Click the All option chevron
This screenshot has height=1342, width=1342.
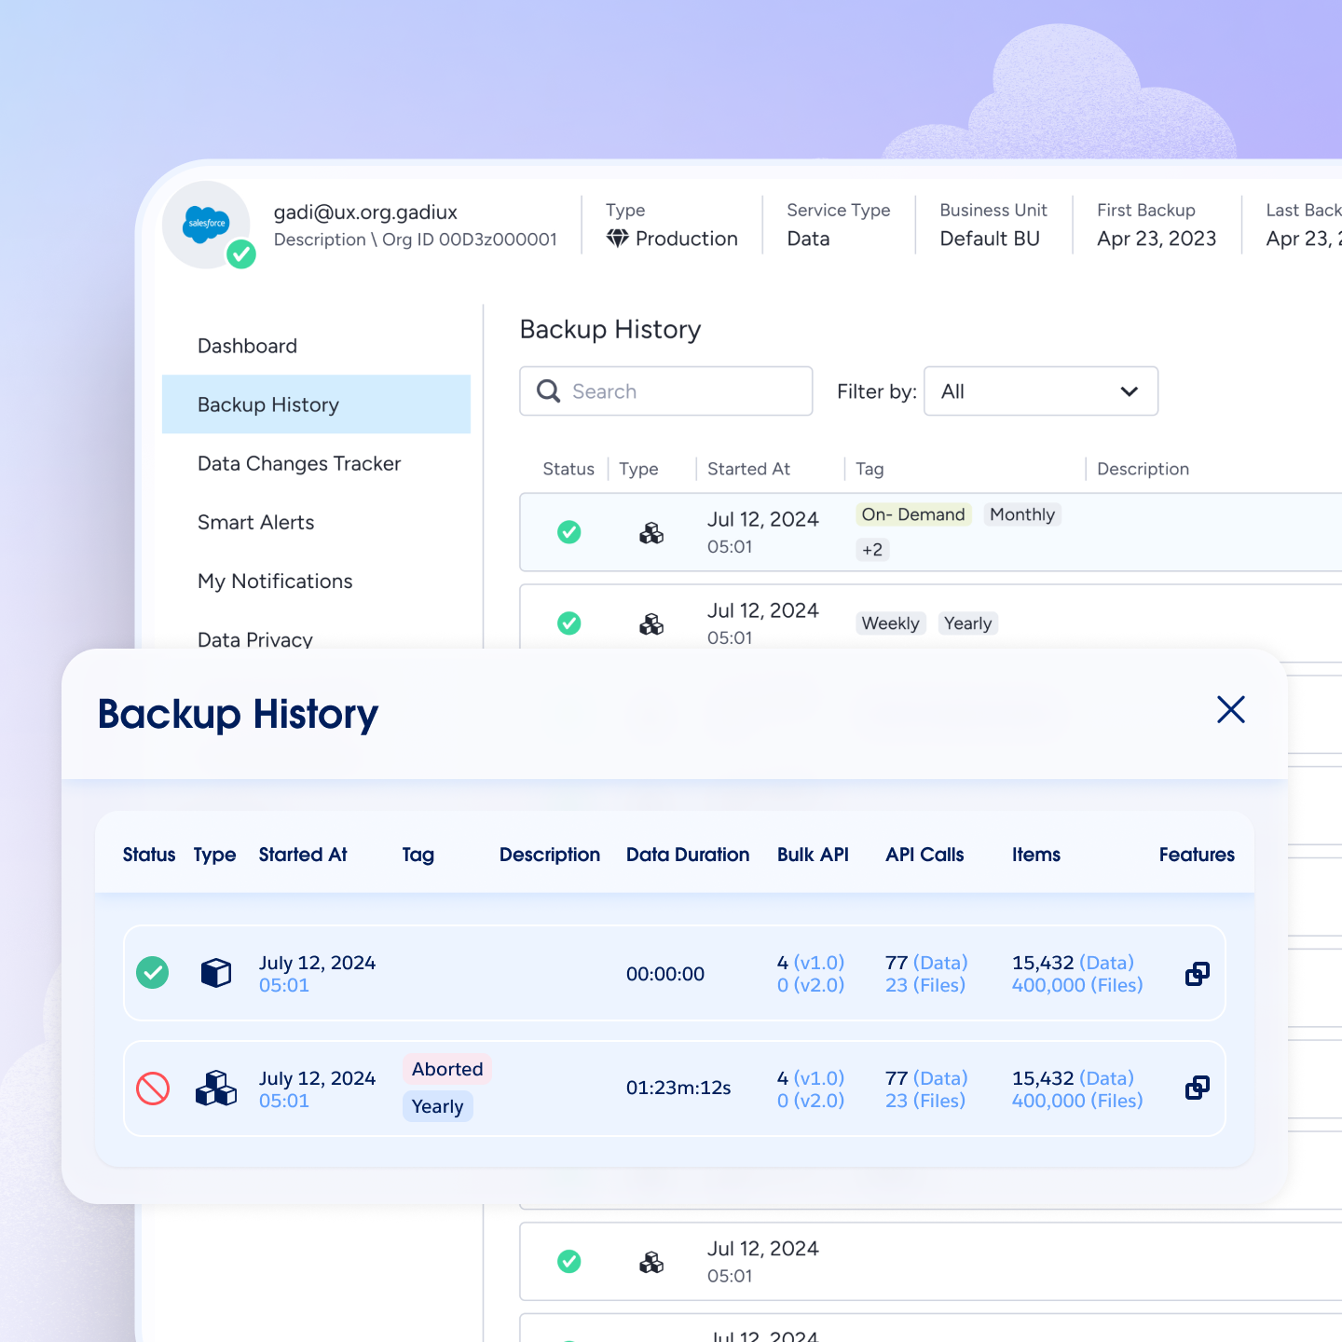point(1130,391)
